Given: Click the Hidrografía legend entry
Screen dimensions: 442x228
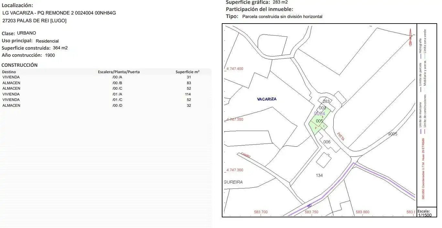Looking at the screenshot, I should [421, 48].
